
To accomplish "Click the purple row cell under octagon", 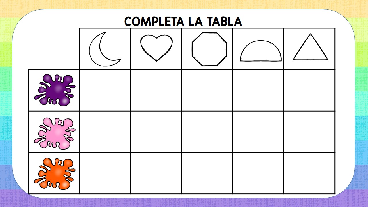I will pyautogui.click(x=207, y=90).
